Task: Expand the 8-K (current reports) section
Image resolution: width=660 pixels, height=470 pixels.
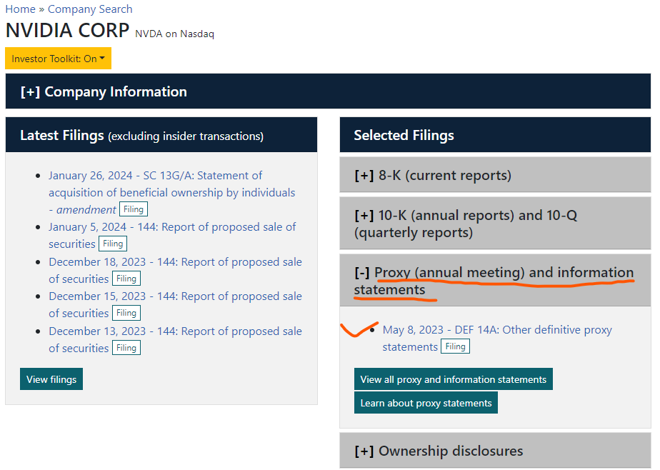Action: tap(495, 174)
